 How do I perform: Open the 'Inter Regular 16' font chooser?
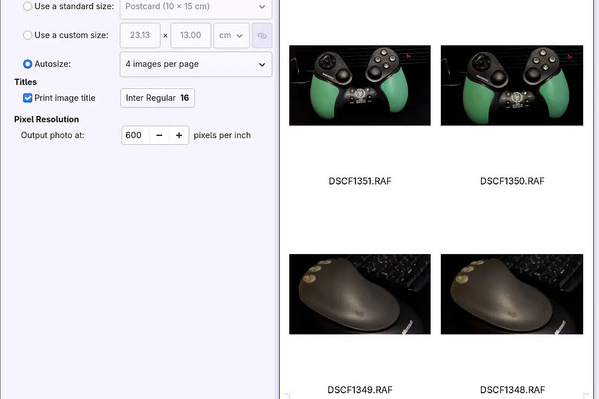[x=157, y=98]
